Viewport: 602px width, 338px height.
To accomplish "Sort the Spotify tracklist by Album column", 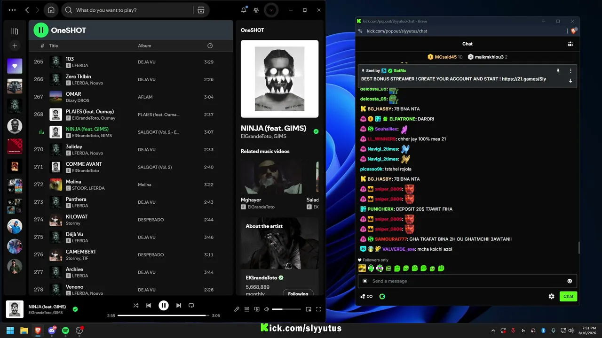I will [144, 46].
